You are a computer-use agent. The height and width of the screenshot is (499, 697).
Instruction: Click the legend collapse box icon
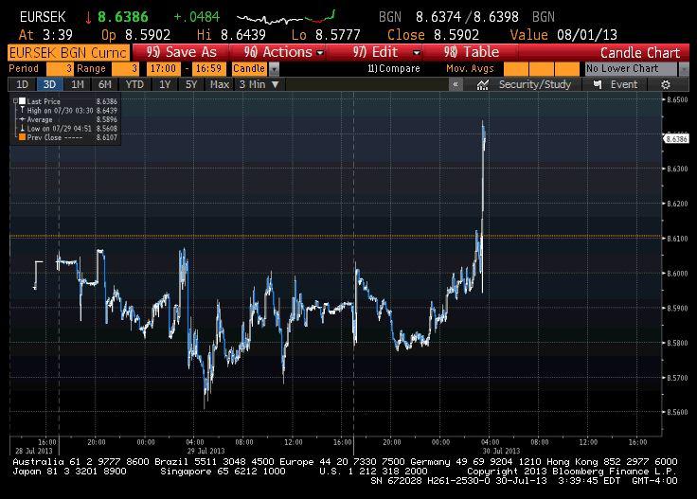pos(15,101)
